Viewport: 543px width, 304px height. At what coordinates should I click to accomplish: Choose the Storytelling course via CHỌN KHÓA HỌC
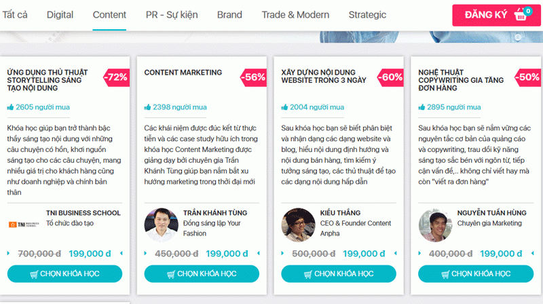[x=64, y=273]
